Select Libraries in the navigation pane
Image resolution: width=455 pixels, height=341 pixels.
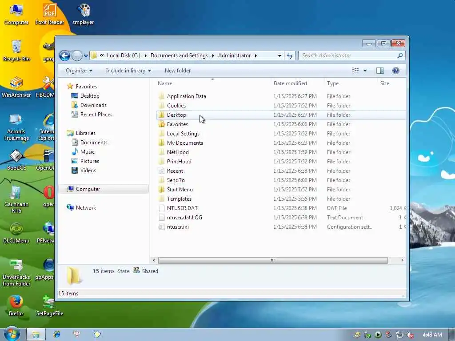click(86, 133)
